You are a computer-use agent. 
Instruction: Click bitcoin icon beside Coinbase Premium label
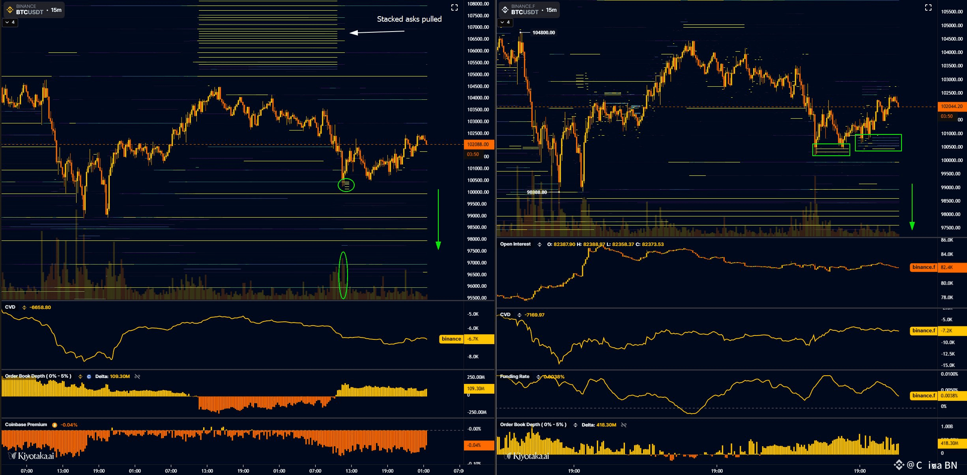(x=54, y=425)
